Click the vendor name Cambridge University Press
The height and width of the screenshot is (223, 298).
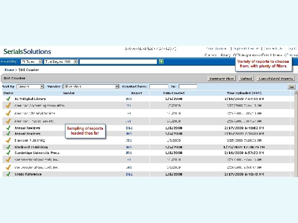pos(37,153)
